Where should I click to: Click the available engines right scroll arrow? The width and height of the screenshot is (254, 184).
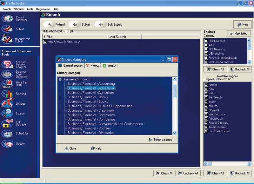pyautogui.click(x=250, y=164)
